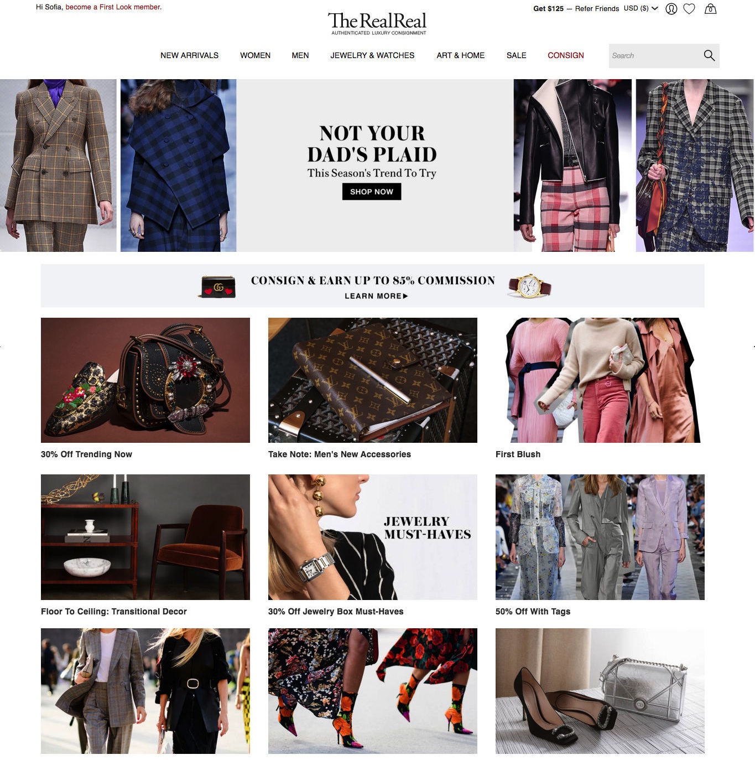Click the CONSIGN nav link
The width and height of the screenshot is (755, 760).
(x=565, y=55)
